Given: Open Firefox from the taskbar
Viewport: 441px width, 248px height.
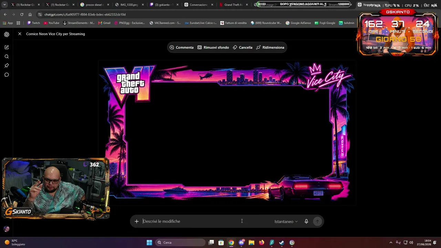Looking at the screenshot, I should coord(261,242).
